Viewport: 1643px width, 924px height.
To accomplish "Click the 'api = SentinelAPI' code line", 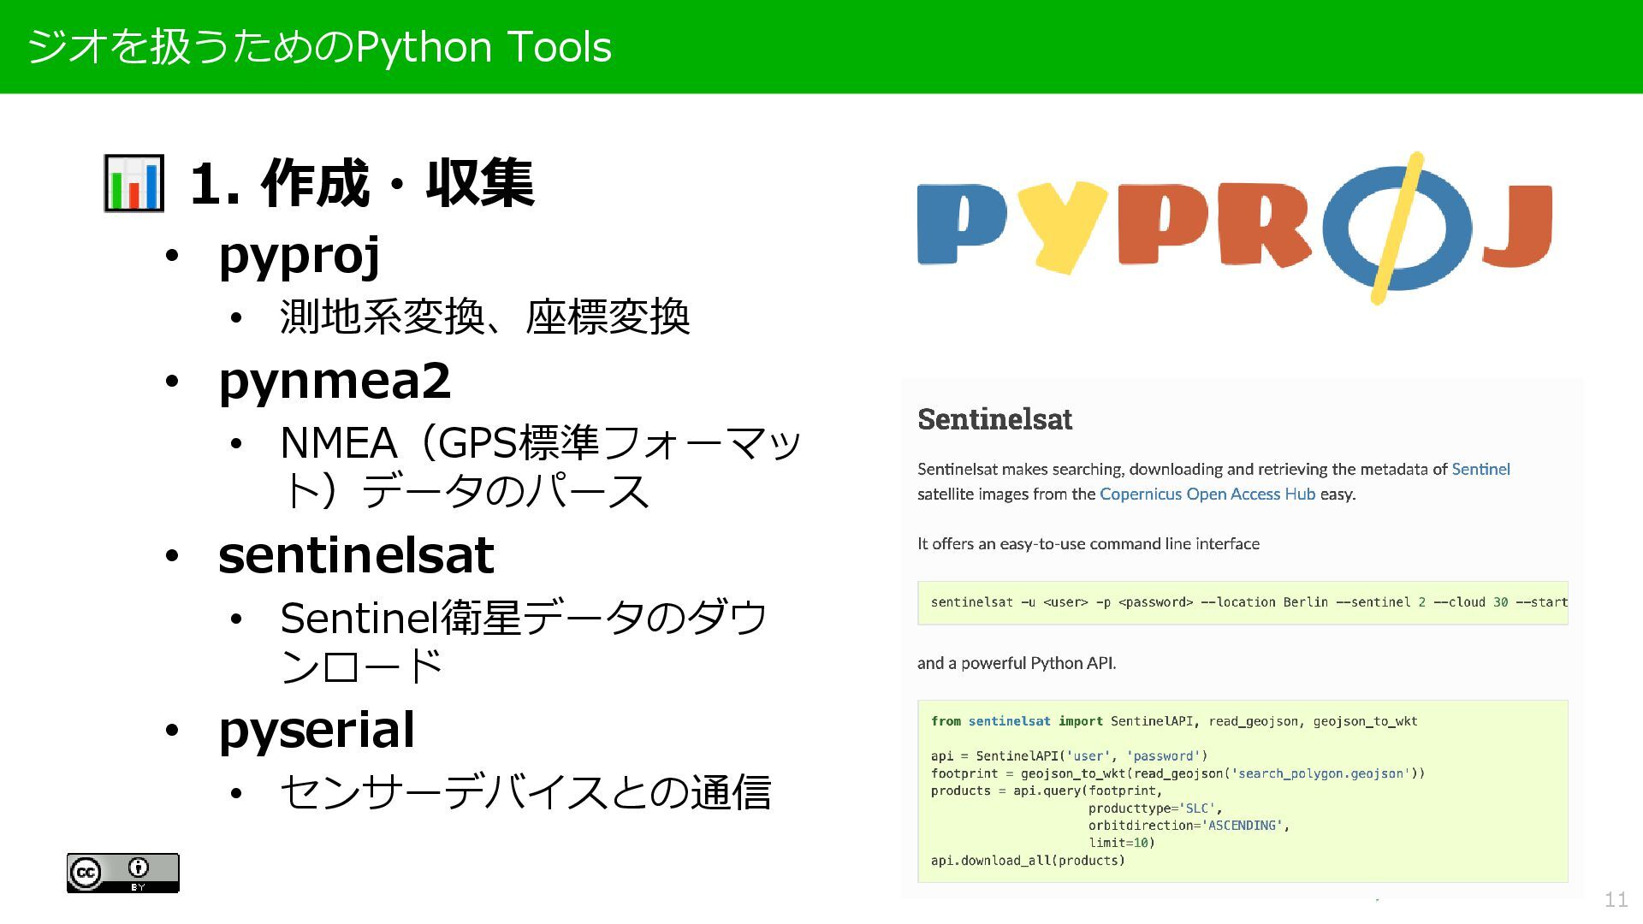I will click(1070, 756).
